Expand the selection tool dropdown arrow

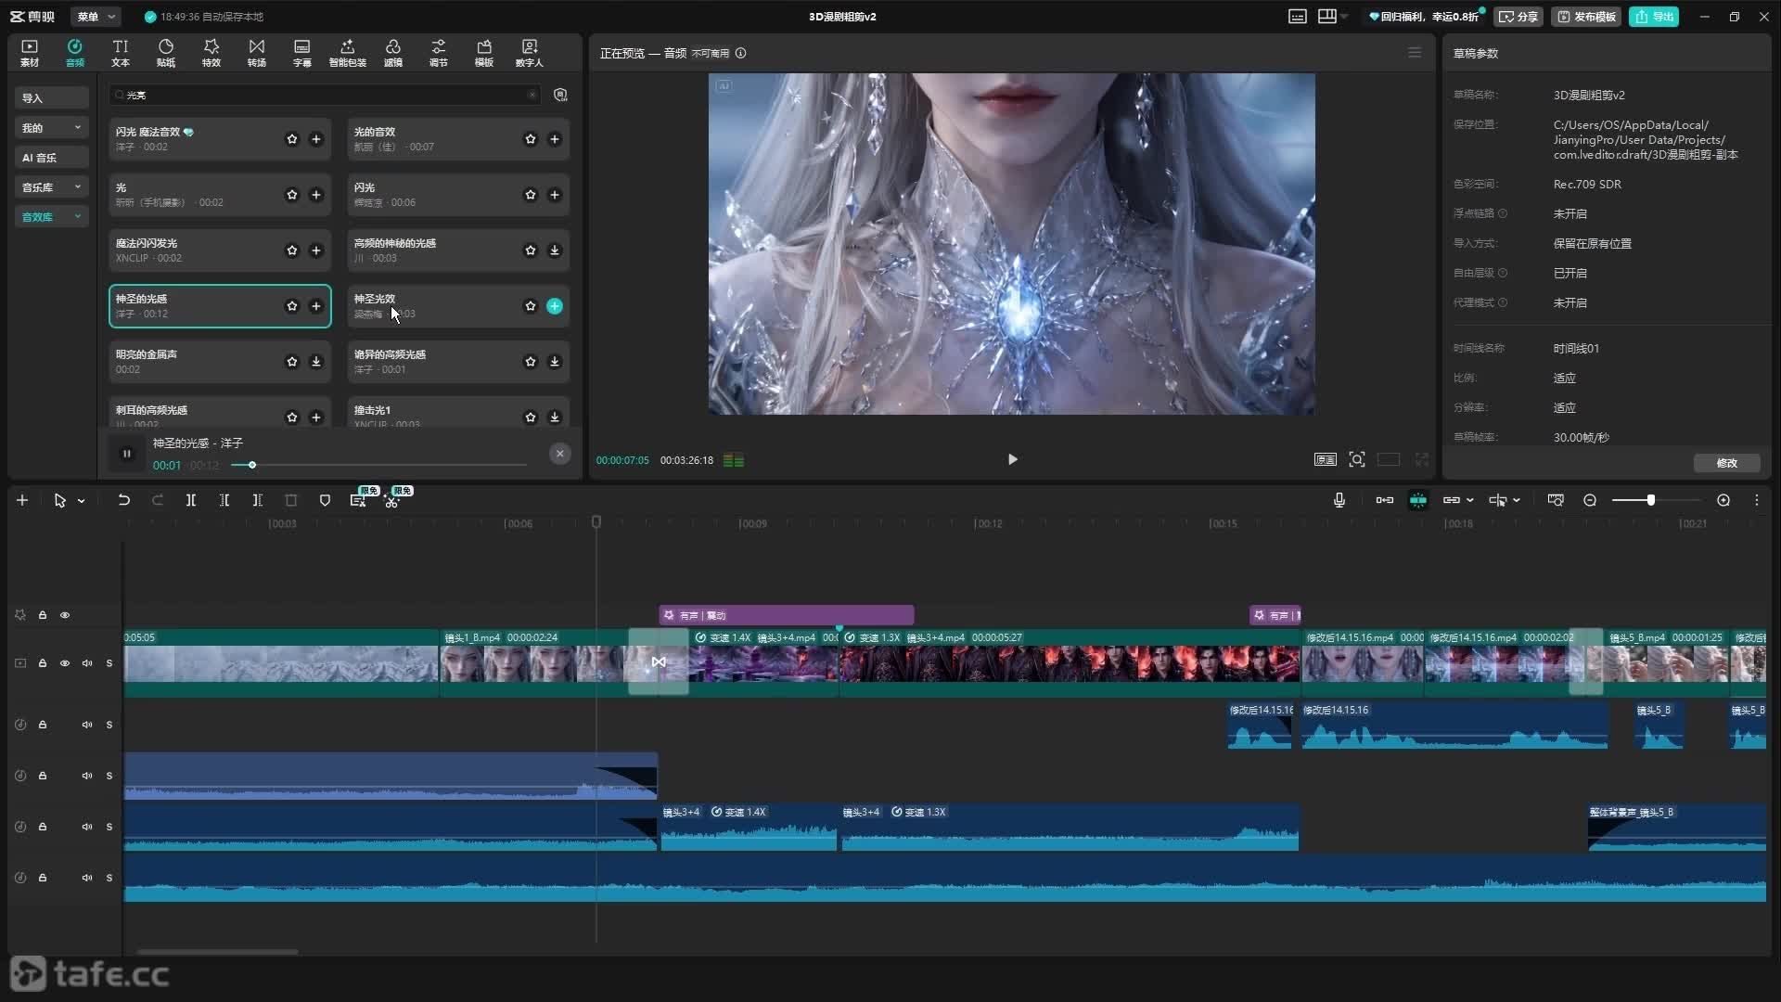coord(82,501)
